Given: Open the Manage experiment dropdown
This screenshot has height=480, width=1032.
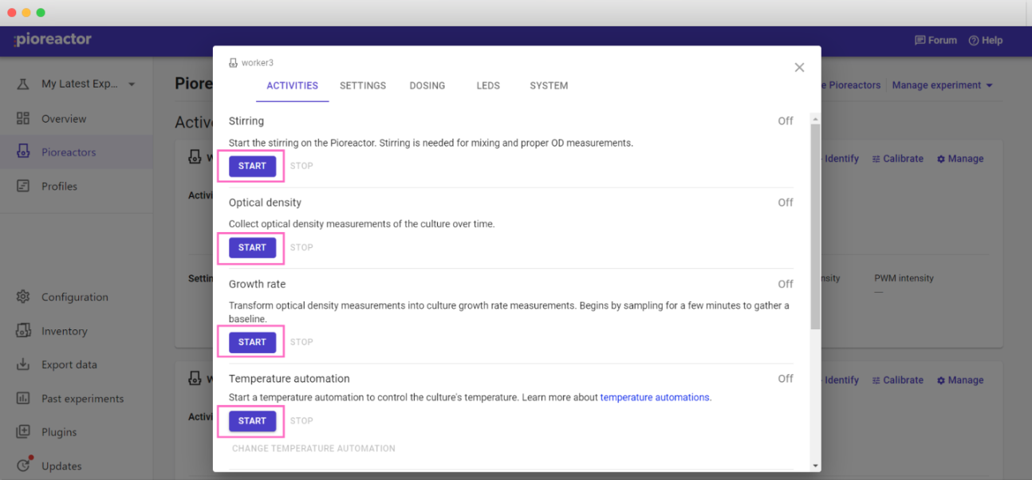Looking at the screenshot, I should coord(942,85).
